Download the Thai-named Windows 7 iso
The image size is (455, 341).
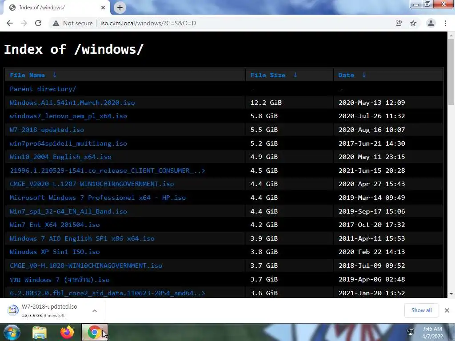[60, 280]
